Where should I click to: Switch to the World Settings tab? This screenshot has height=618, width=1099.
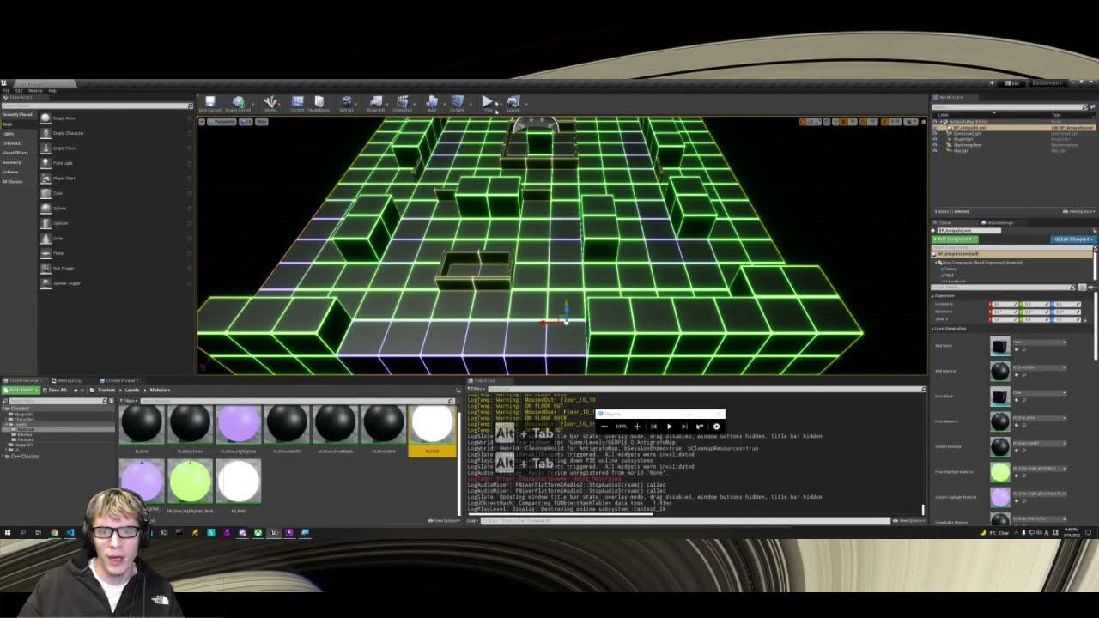click(997, 222)
